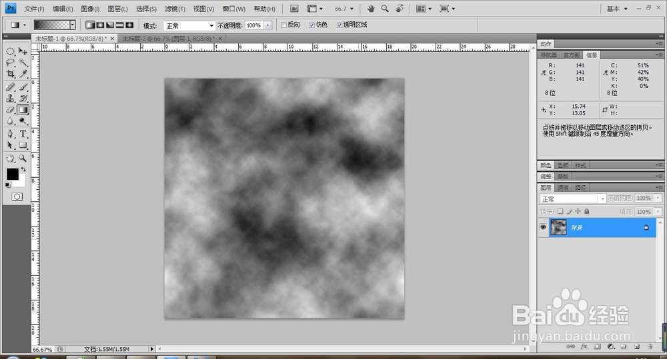This screenshot has width=667, height=359.
Task: Toggle lock image pixels brush icon
Action: tap(569, 211)
